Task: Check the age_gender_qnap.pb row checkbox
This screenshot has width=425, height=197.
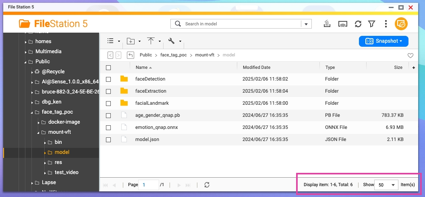Action: click(108, 116)
